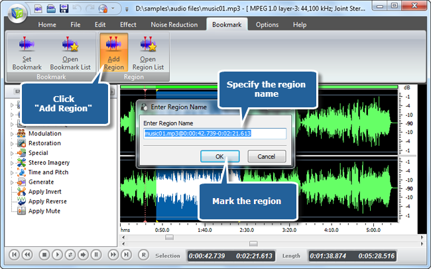Click the upper scrollbar right arrow
This screenshot has height=269, width=431.
(422, 237)
